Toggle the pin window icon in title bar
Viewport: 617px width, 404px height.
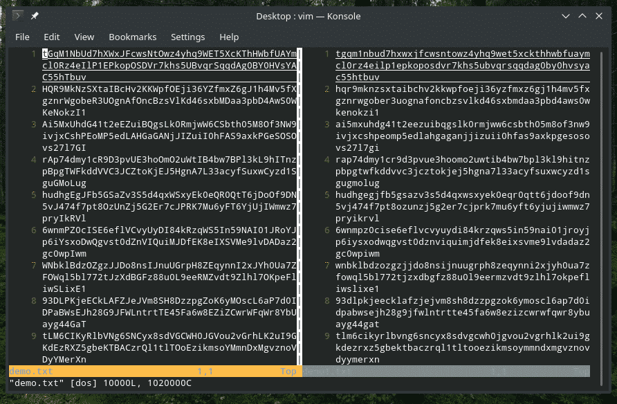pos(35,15)
